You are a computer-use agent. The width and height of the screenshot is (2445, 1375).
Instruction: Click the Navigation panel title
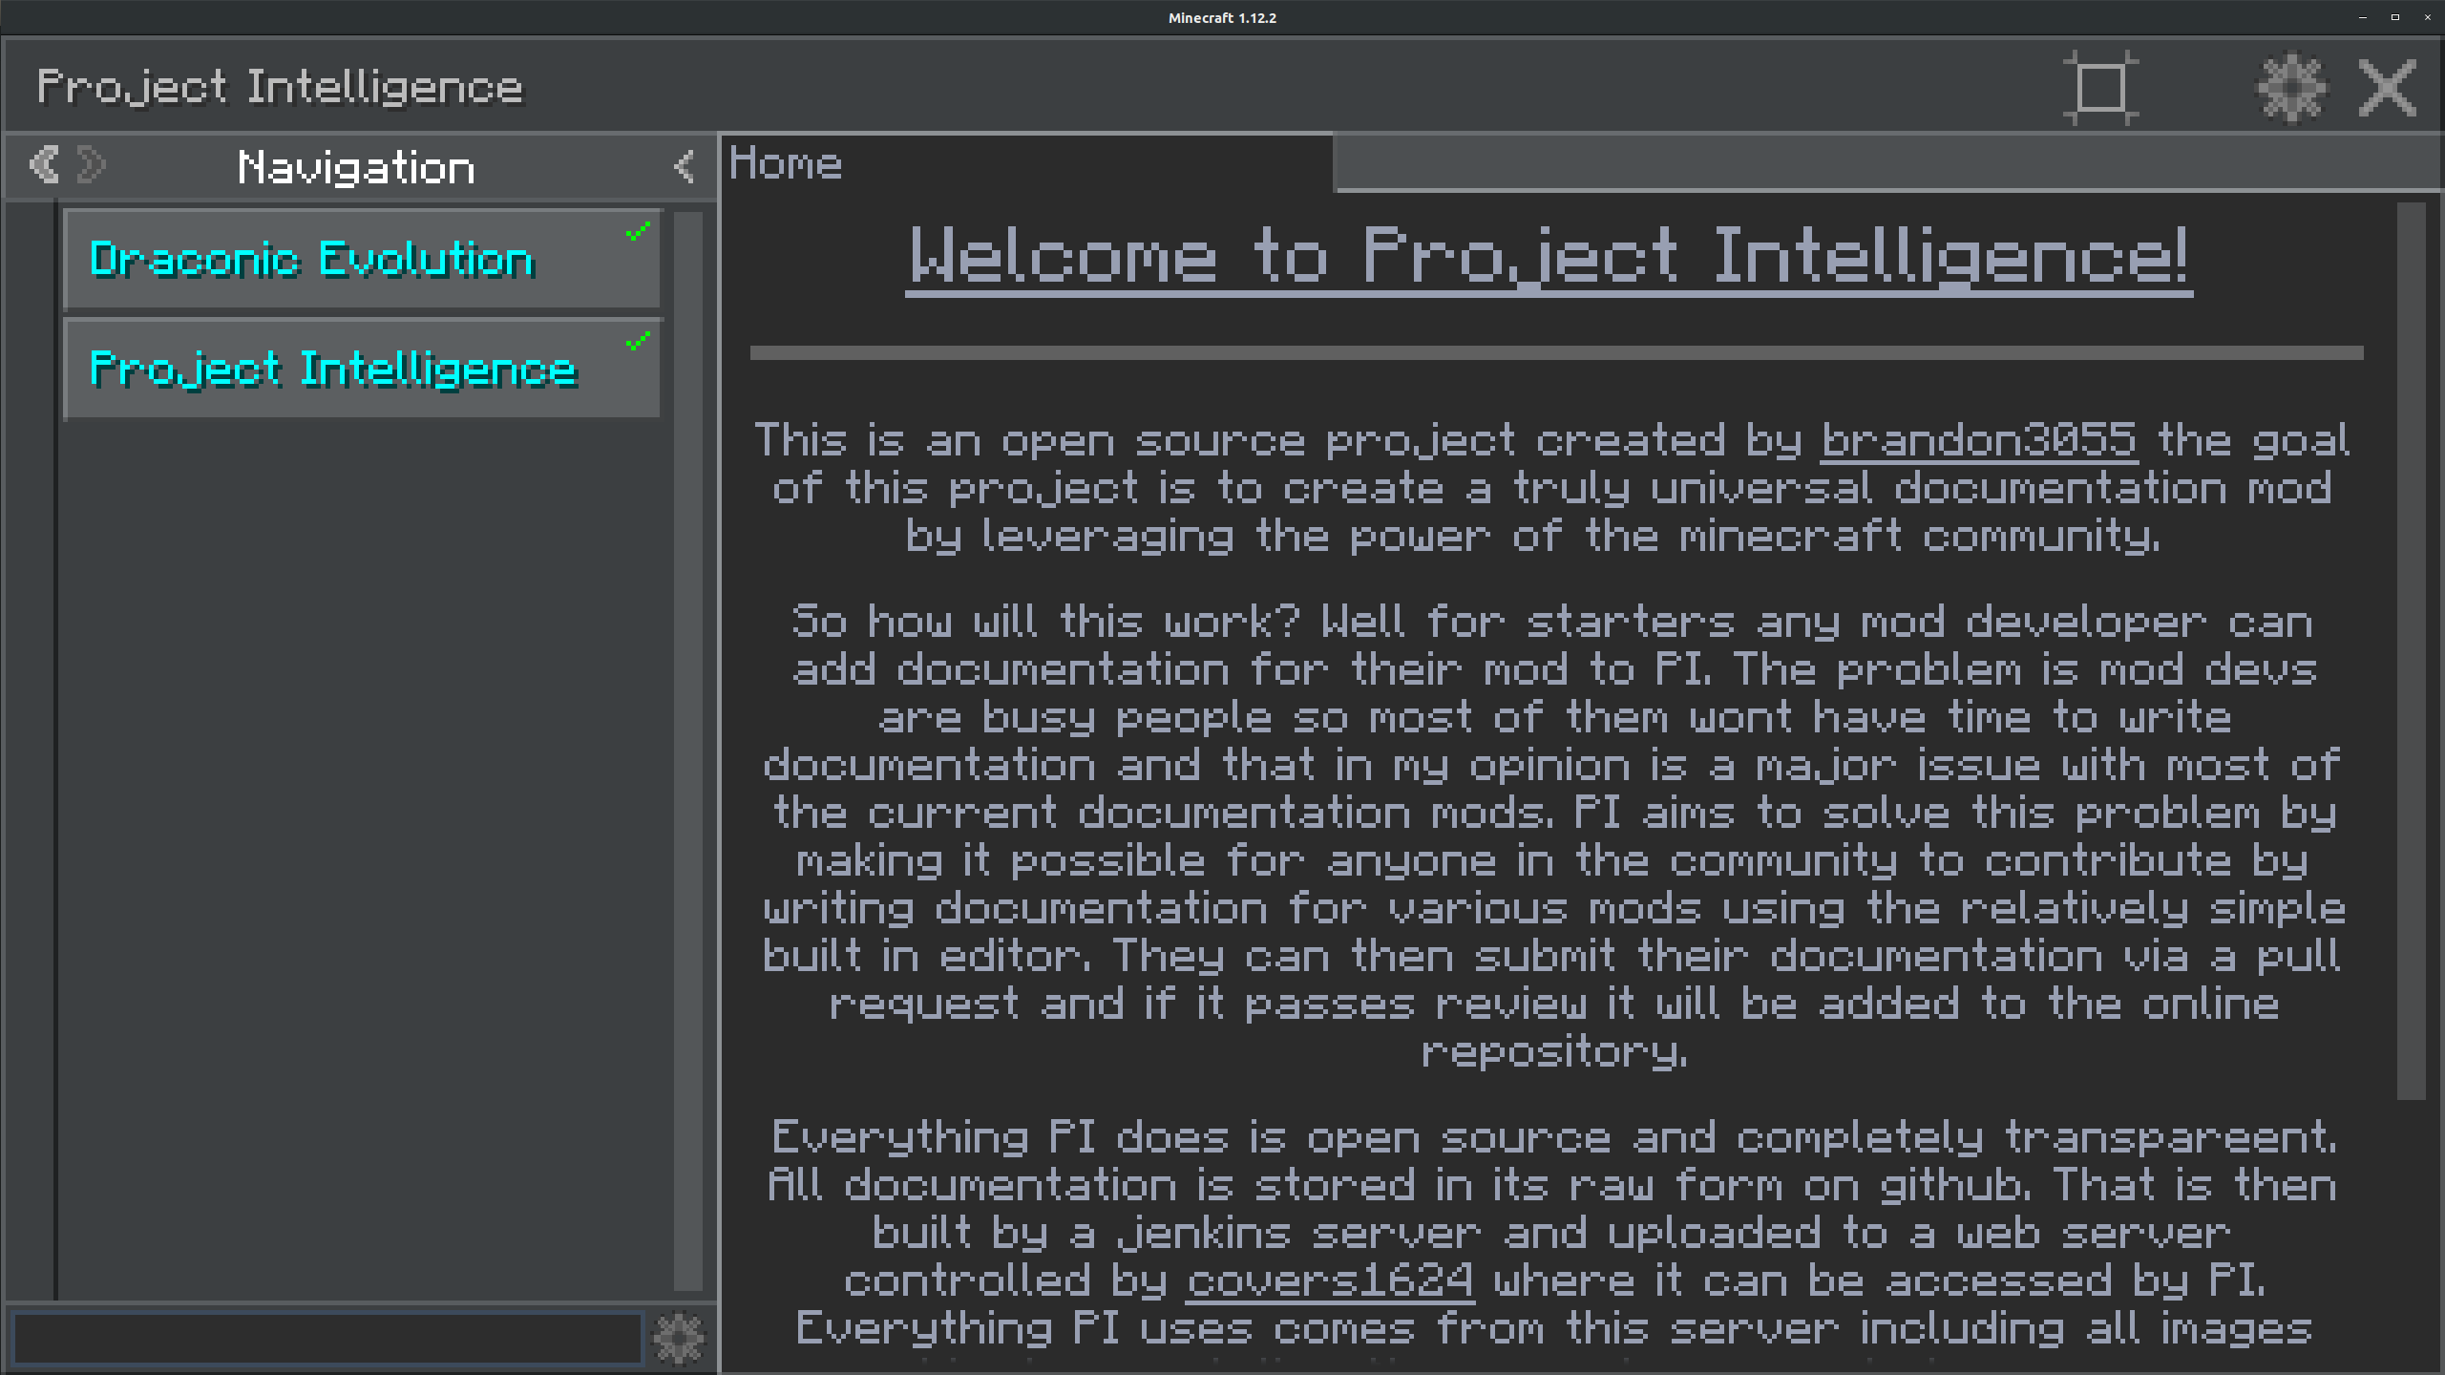355,167
